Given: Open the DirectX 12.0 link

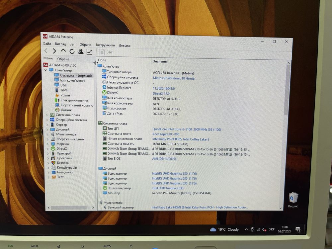Looking at the screenshot, I should (x=161, y=94).
